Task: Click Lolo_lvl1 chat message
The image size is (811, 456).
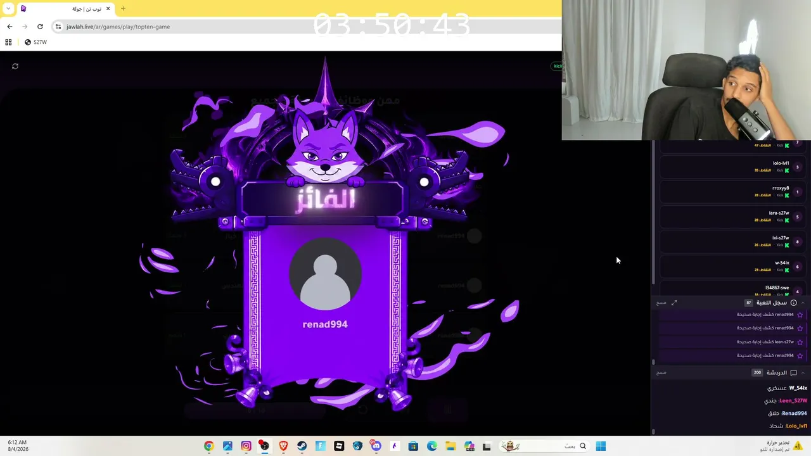Action: click(788, 426)
